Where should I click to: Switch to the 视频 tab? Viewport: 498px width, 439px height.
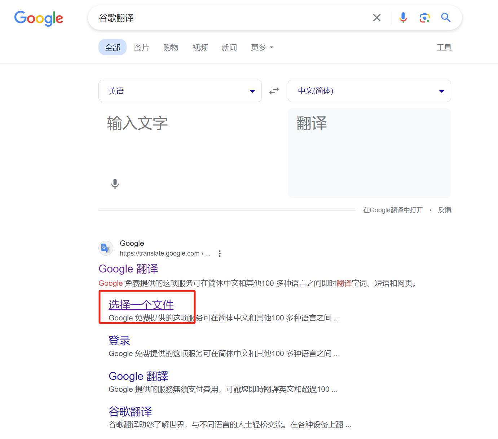(x=200, y=48)
